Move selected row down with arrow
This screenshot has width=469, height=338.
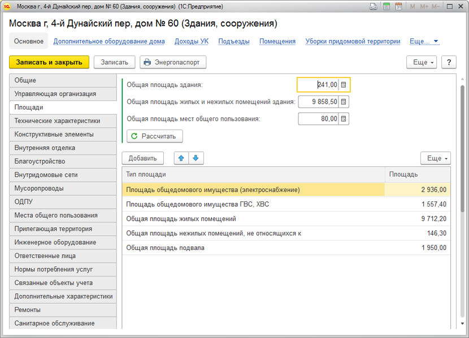[196, 158]
